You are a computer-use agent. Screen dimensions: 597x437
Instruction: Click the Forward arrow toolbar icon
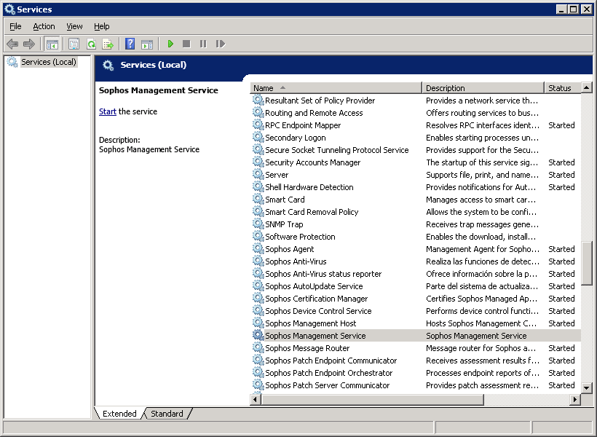click(29, 44)
